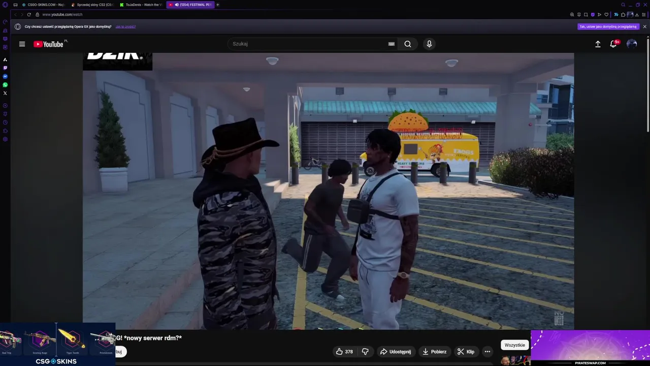Click the browser forward arrow
650x366 pixels.
(22, 14)
